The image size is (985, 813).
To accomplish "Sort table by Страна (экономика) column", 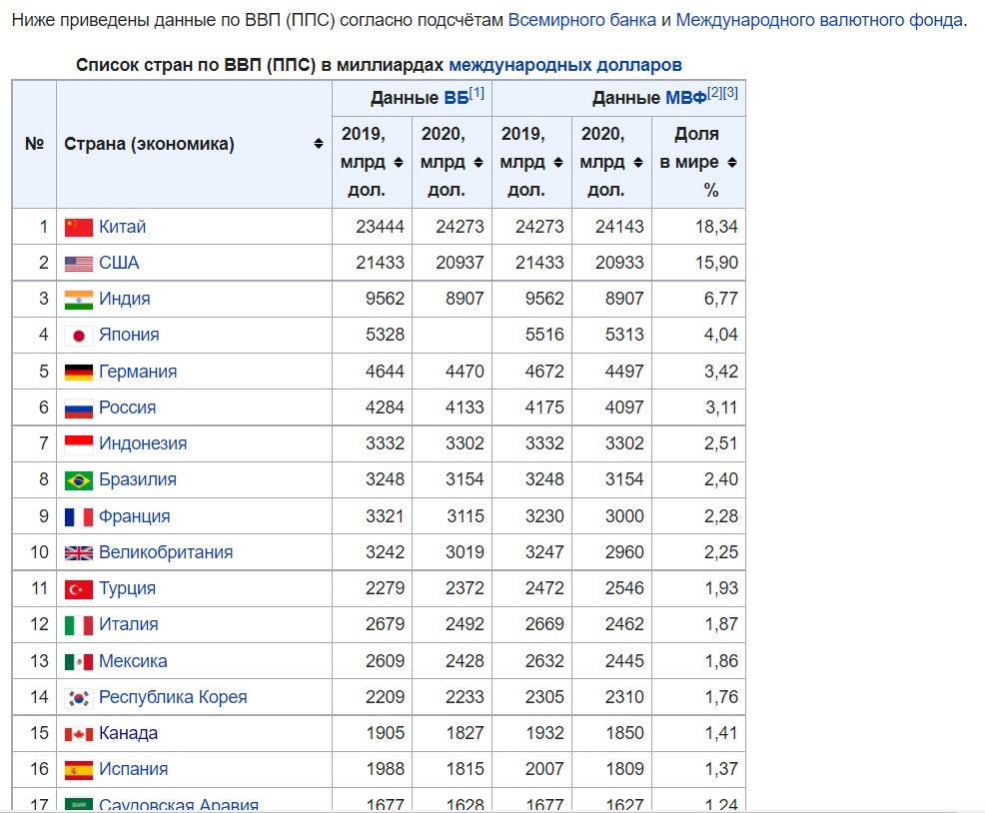I will 319,144.
